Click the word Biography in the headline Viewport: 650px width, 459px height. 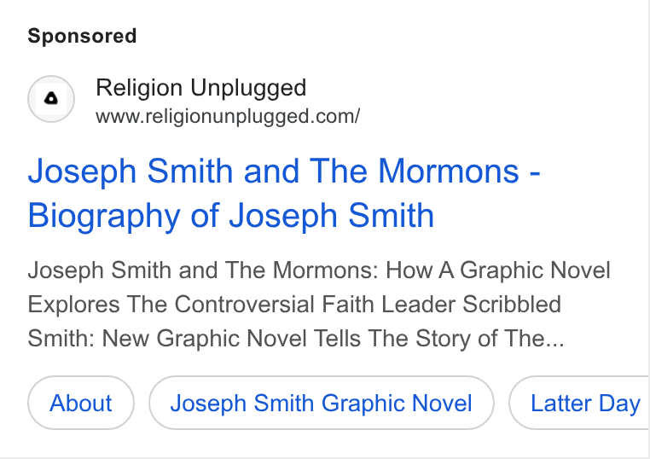103,217
